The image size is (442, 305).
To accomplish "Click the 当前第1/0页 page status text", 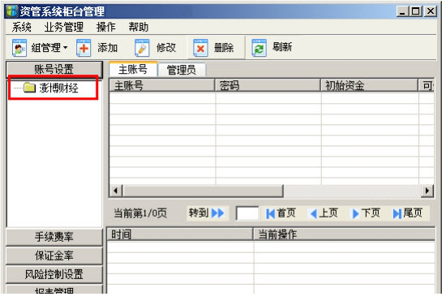I will tap(140, 213).
